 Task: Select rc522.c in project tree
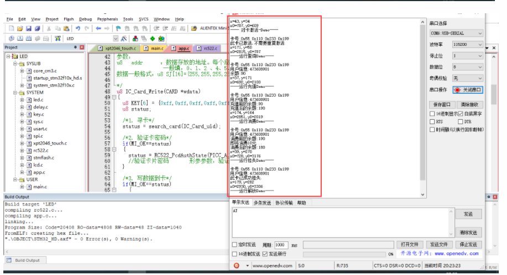pos(41,150)
